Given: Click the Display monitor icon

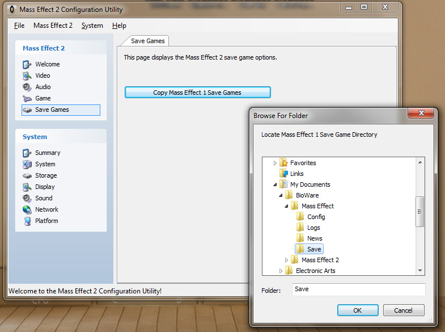Looking at the screenshot, I should coord(27,187).
